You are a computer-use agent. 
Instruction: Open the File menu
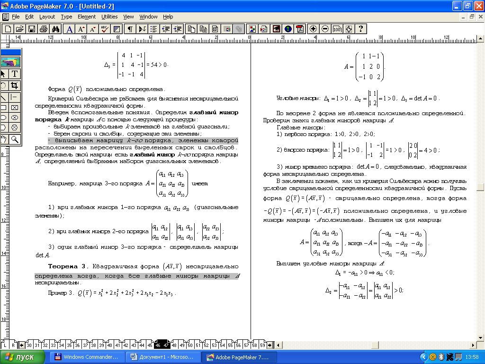(16, 17)
